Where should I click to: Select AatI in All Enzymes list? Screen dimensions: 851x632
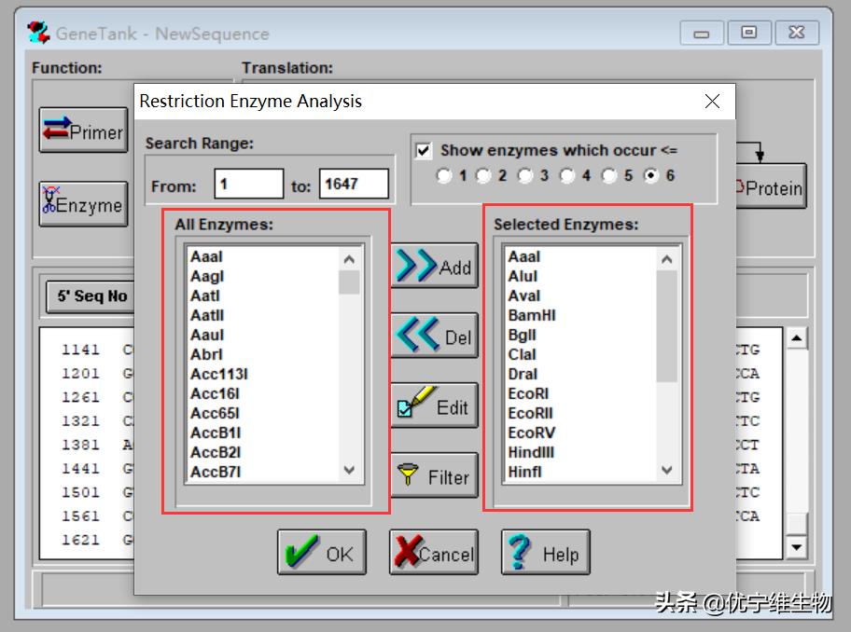click(205, 295)
